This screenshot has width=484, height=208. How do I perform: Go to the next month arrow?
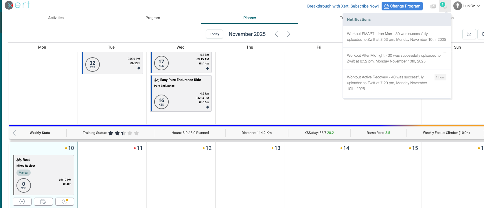pyautogui.click(x=288, y=34)
